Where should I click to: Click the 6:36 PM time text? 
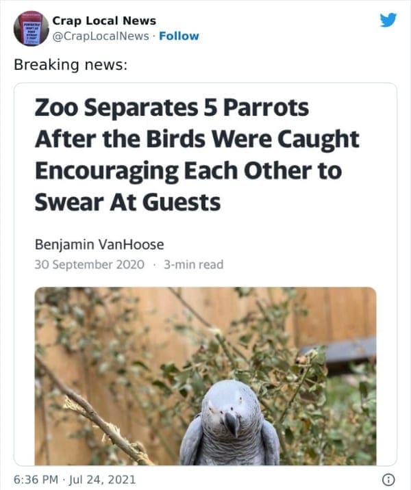click(36, 479)
